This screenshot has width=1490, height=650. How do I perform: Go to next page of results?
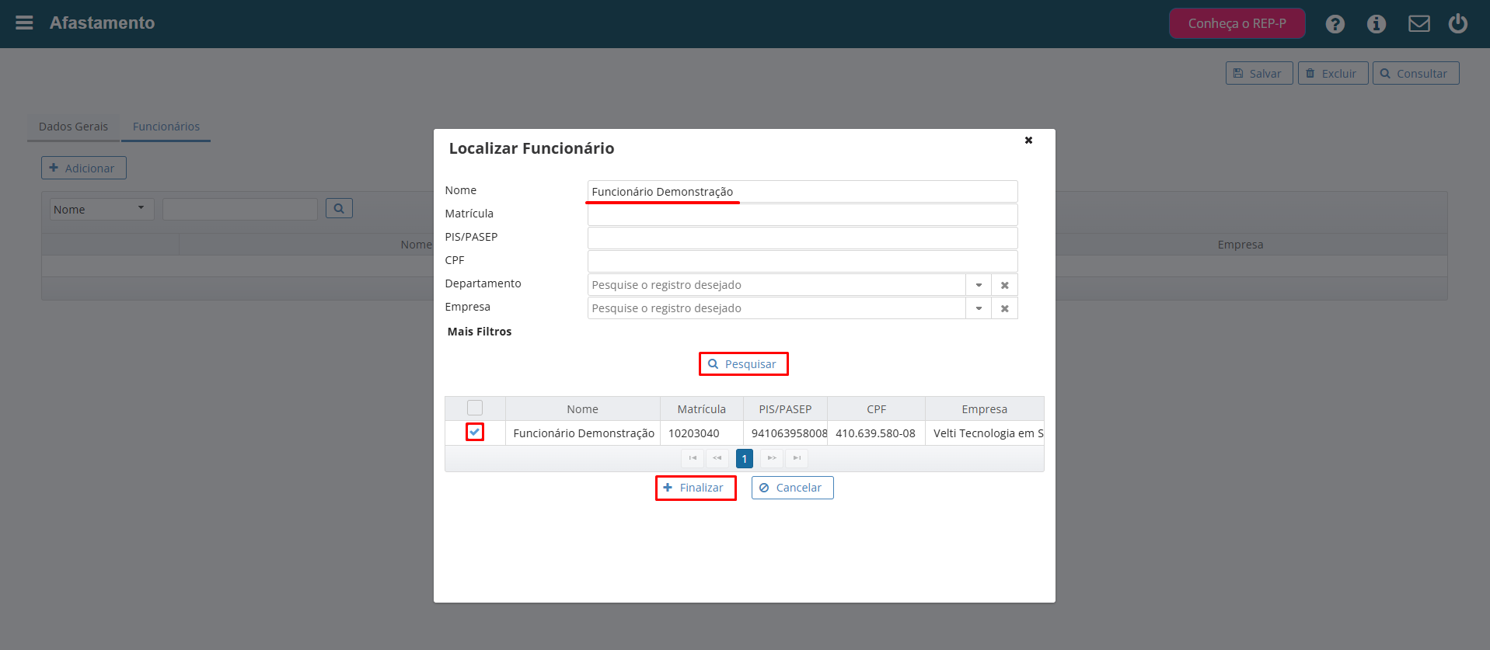click(772, 458)
